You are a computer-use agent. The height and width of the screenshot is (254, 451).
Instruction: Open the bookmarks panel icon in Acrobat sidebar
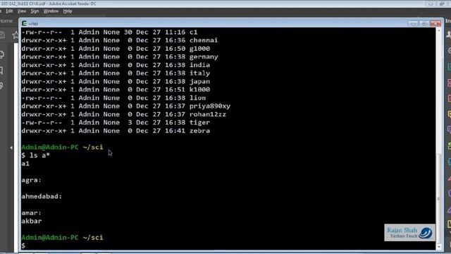click(1, 71)
